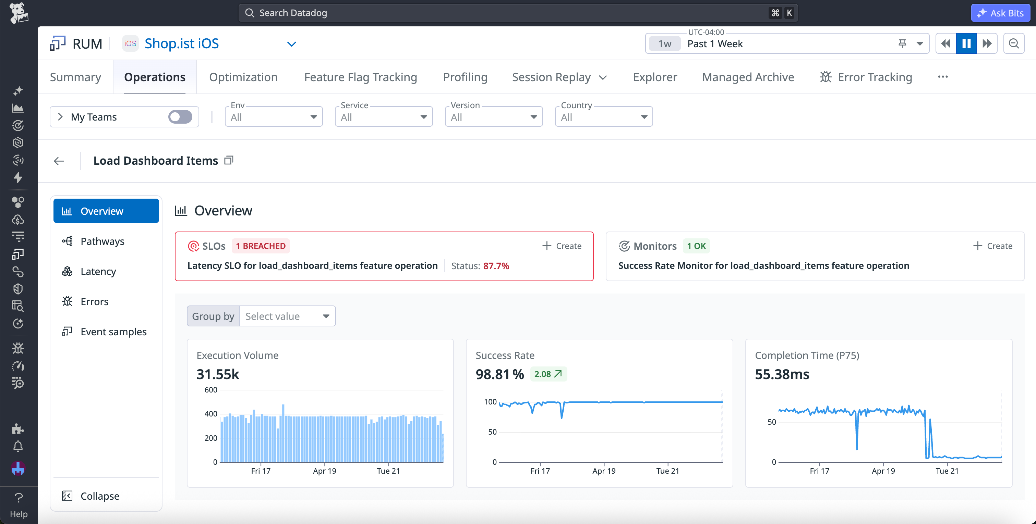Click the pin icon in time picker
The width and height of the screenshot is (1036, 524).
coord(903,43)
